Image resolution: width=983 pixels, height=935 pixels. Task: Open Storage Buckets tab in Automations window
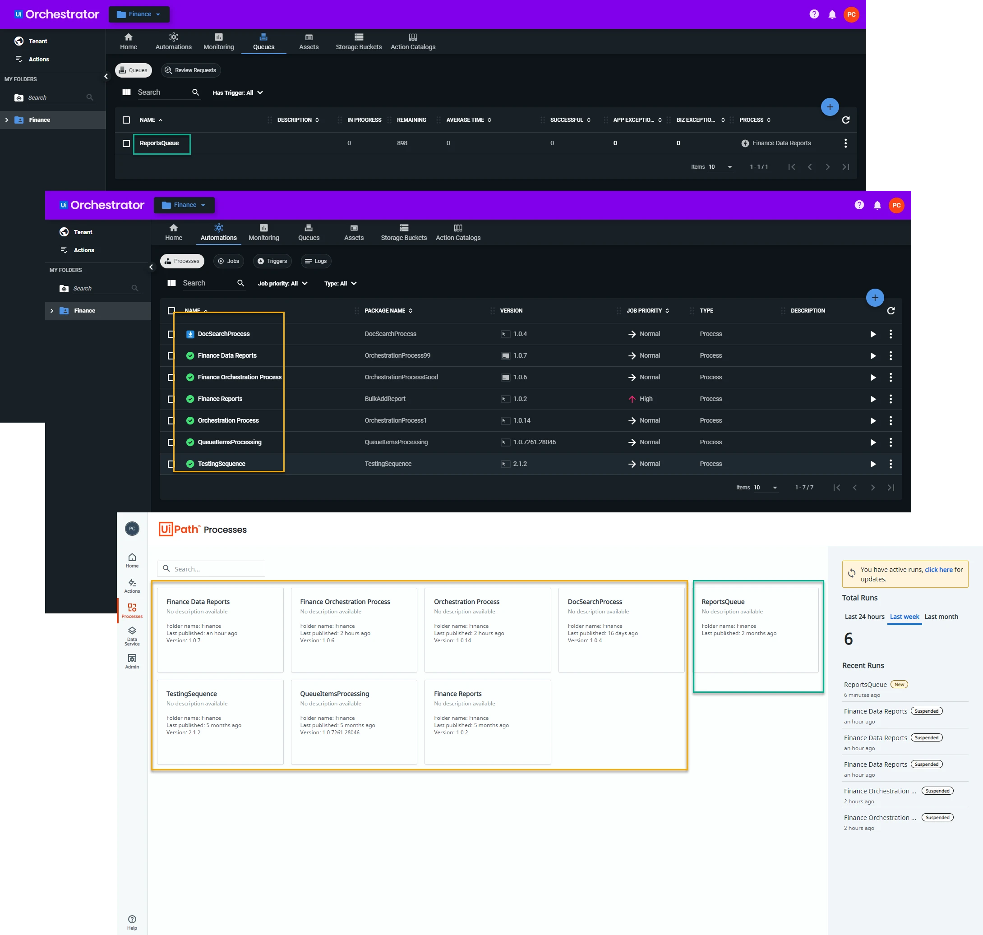(x=404, y=232)
